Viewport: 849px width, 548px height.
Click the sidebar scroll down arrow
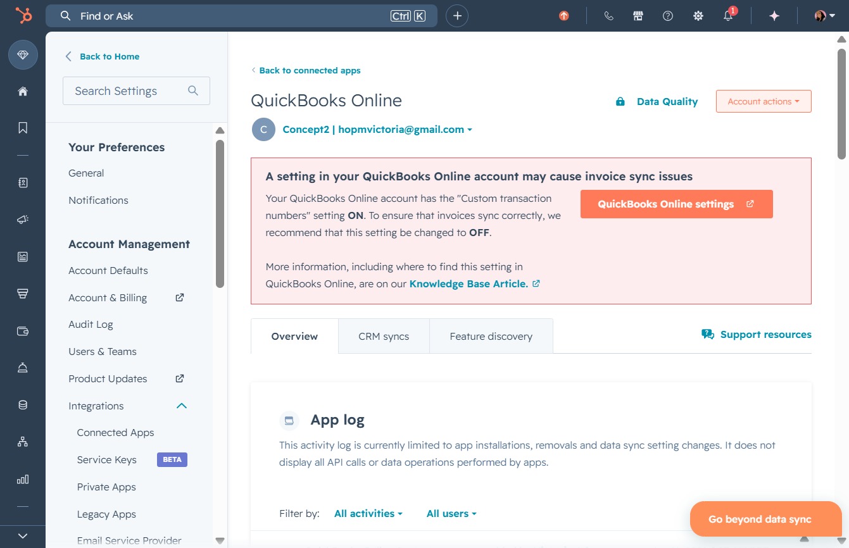click(220, 540)
